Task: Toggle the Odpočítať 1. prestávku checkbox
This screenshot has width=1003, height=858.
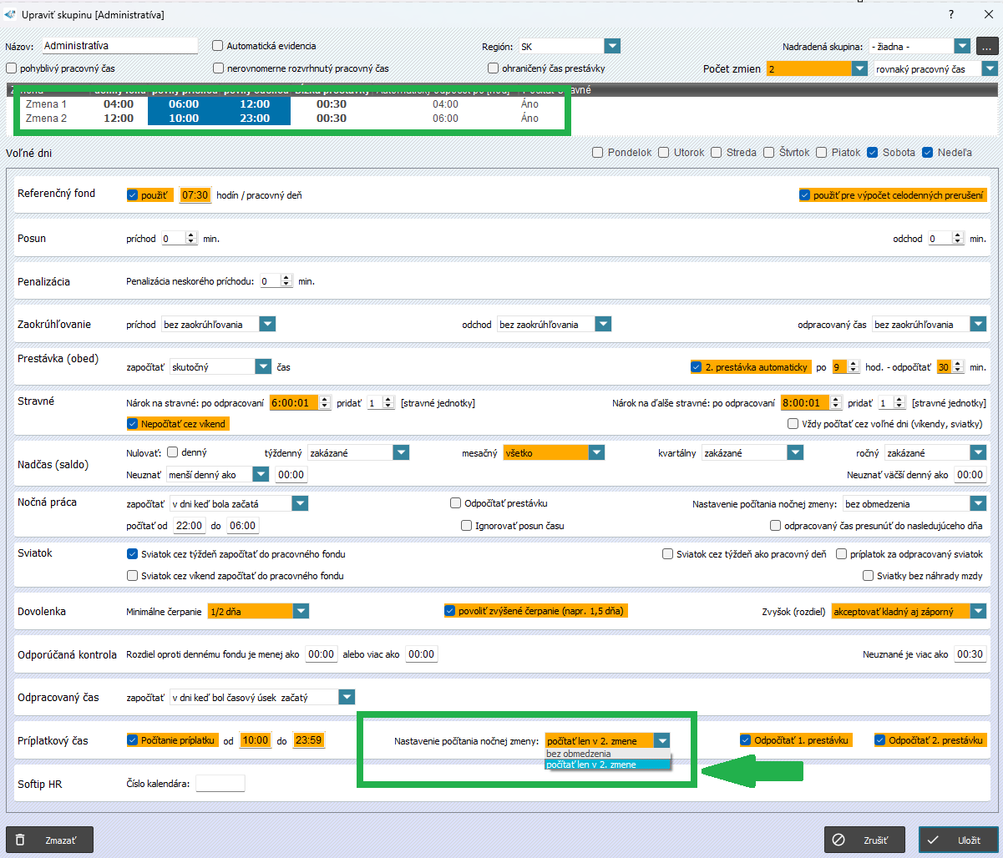Action: (x=746, y=740)
